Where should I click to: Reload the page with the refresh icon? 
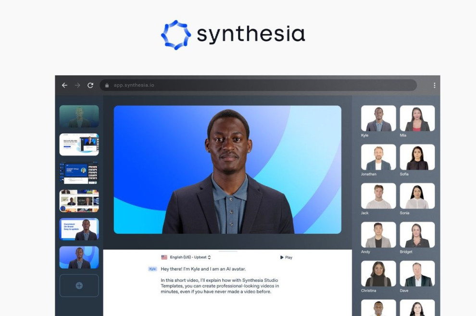(90, 85)
